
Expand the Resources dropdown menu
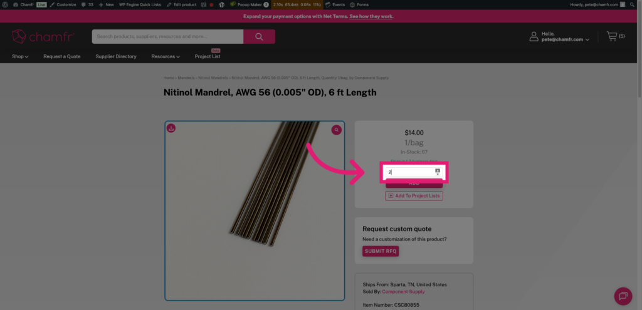[x=166, y=56]
